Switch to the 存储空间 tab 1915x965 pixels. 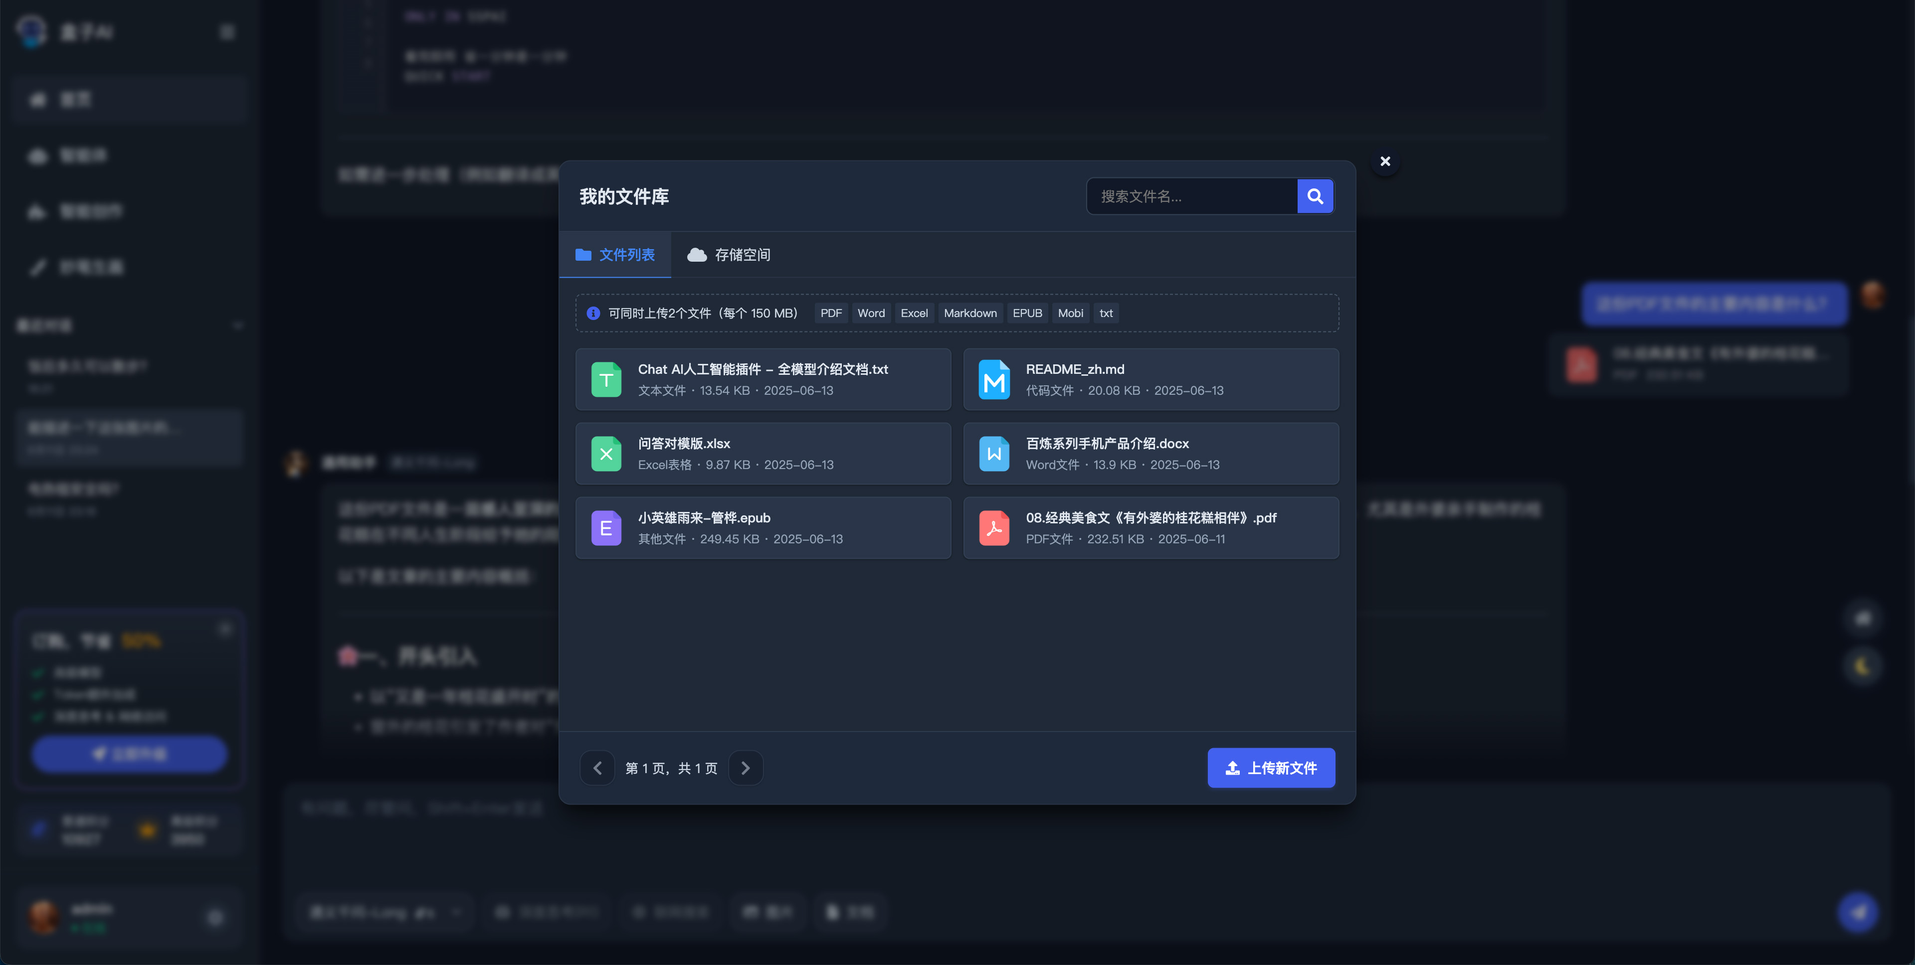pyautogui.click(x=729, y=255)
